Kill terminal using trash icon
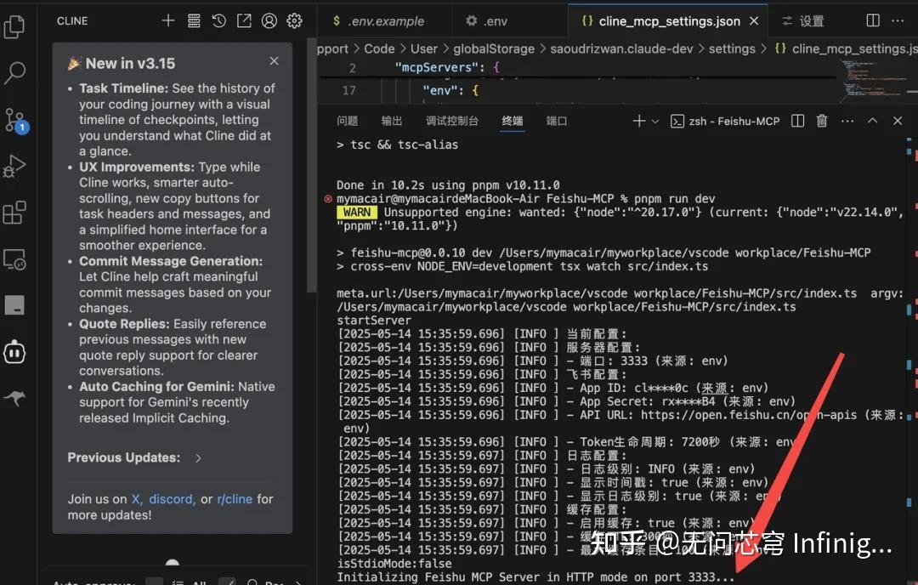The width and height of the screenshot is (918, 585). (x=821, y=121)
